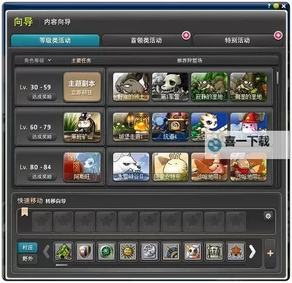This screenshot has height=283, width=292.
Task: Click 转移向导 label text
Action: (55, 201)
